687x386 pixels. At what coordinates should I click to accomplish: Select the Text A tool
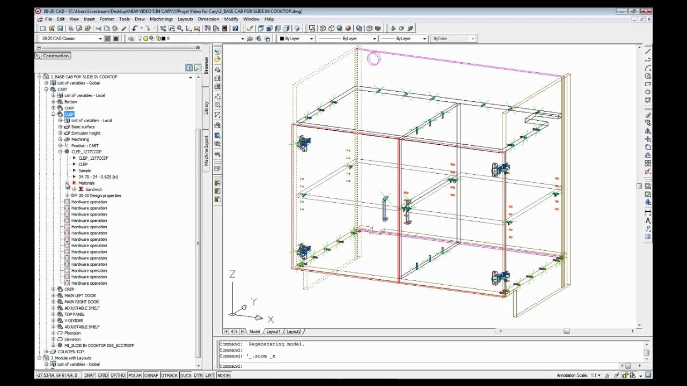(648, 220)
